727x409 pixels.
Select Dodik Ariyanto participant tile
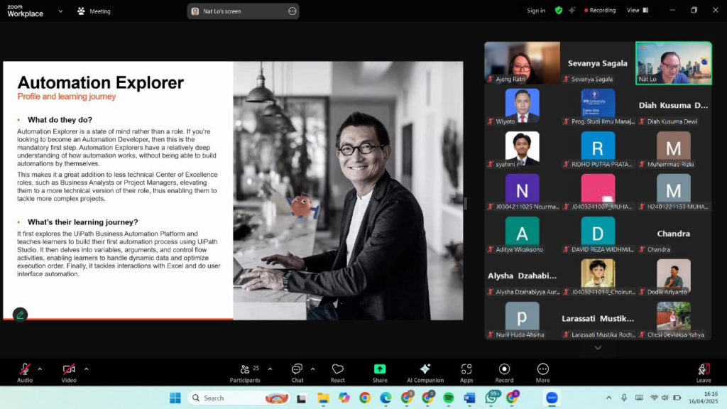coord(674,276)
